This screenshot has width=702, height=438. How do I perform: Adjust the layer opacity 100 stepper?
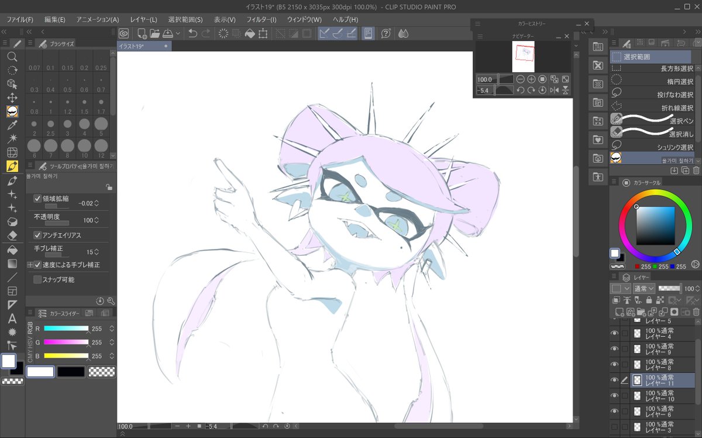point(697,288)
